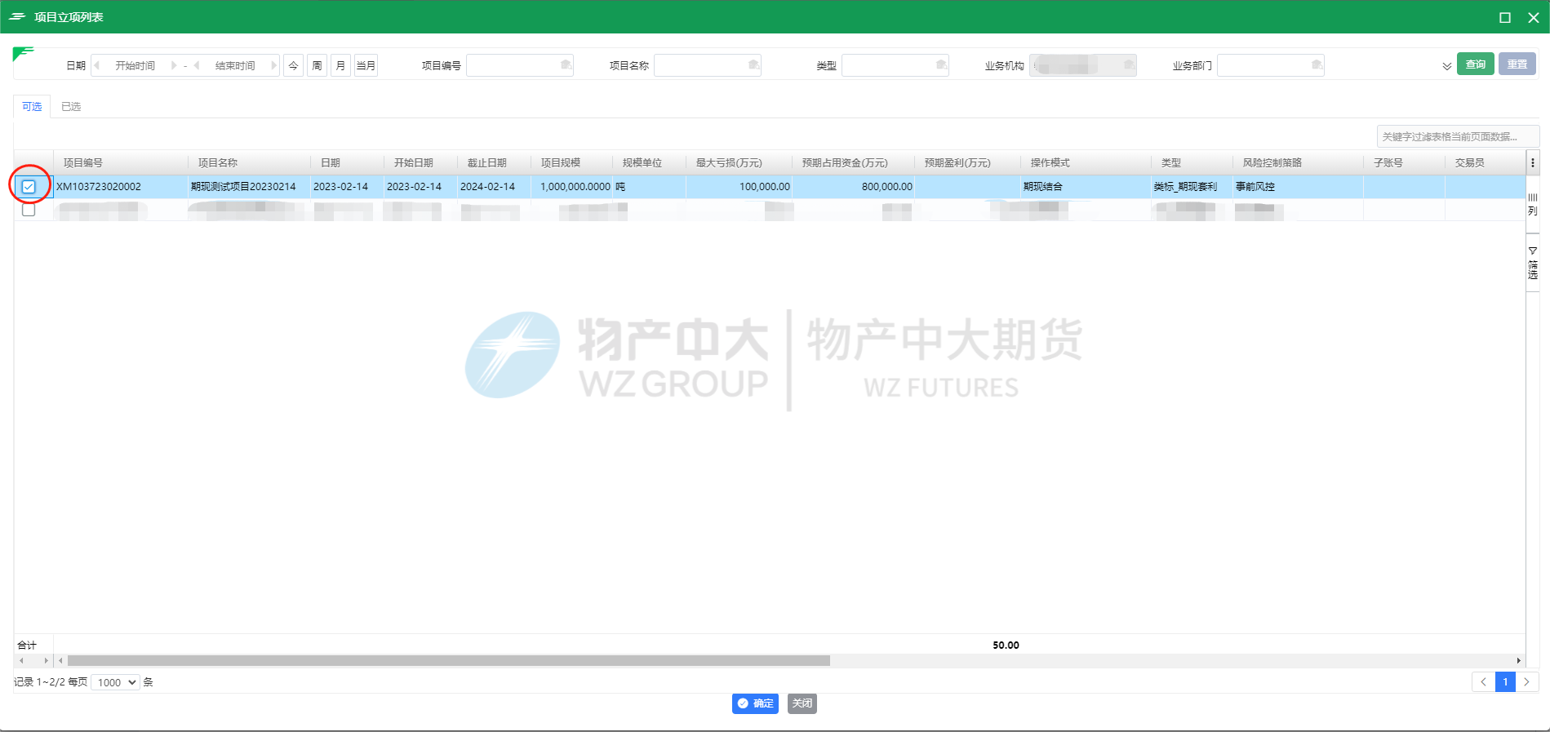The height and width of the screenshot is (732, 1550).
Task: Open the table column menu dots
Action: click(1533, 162)
